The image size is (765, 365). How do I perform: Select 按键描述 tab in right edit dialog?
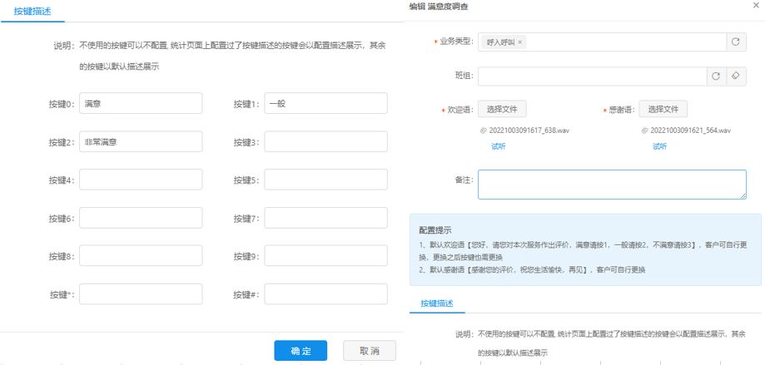(x=437, y=303)
